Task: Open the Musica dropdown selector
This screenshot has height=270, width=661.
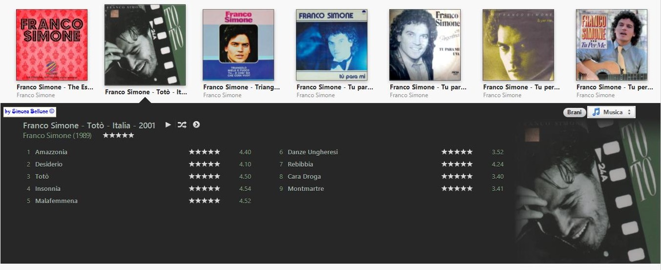Action: 611,112
